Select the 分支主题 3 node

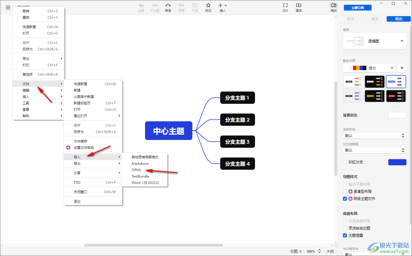237,142
